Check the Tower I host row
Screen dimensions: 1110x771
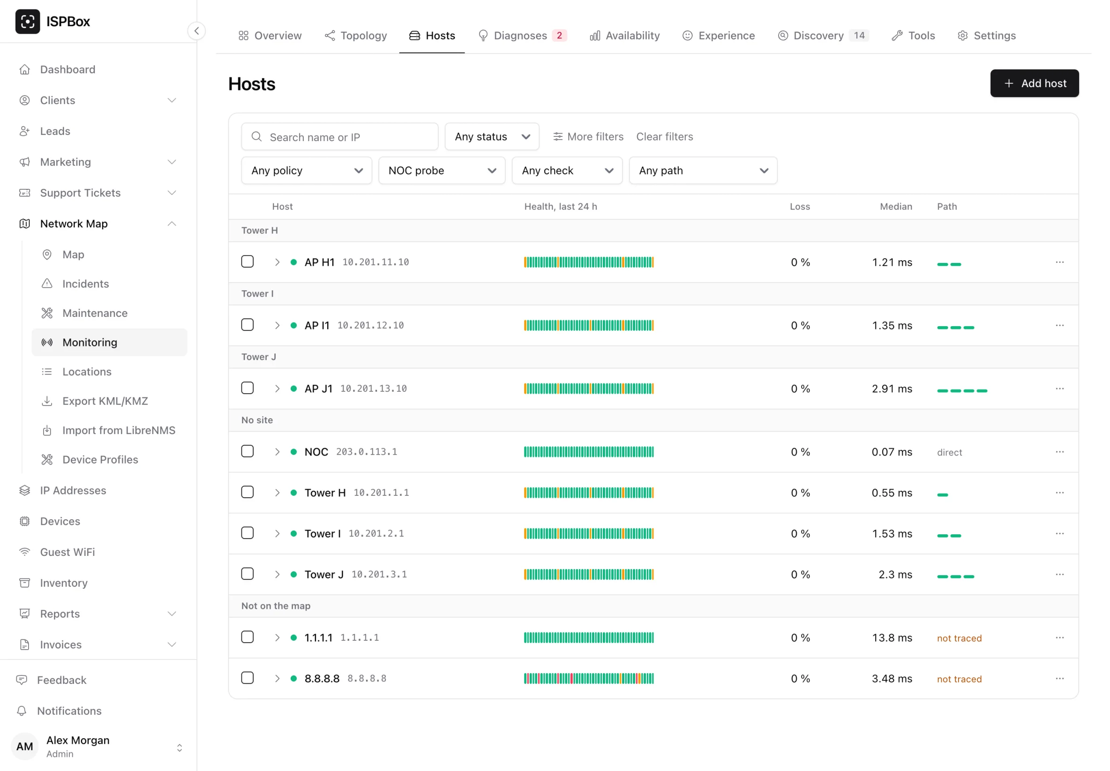(x=247, y=533)
